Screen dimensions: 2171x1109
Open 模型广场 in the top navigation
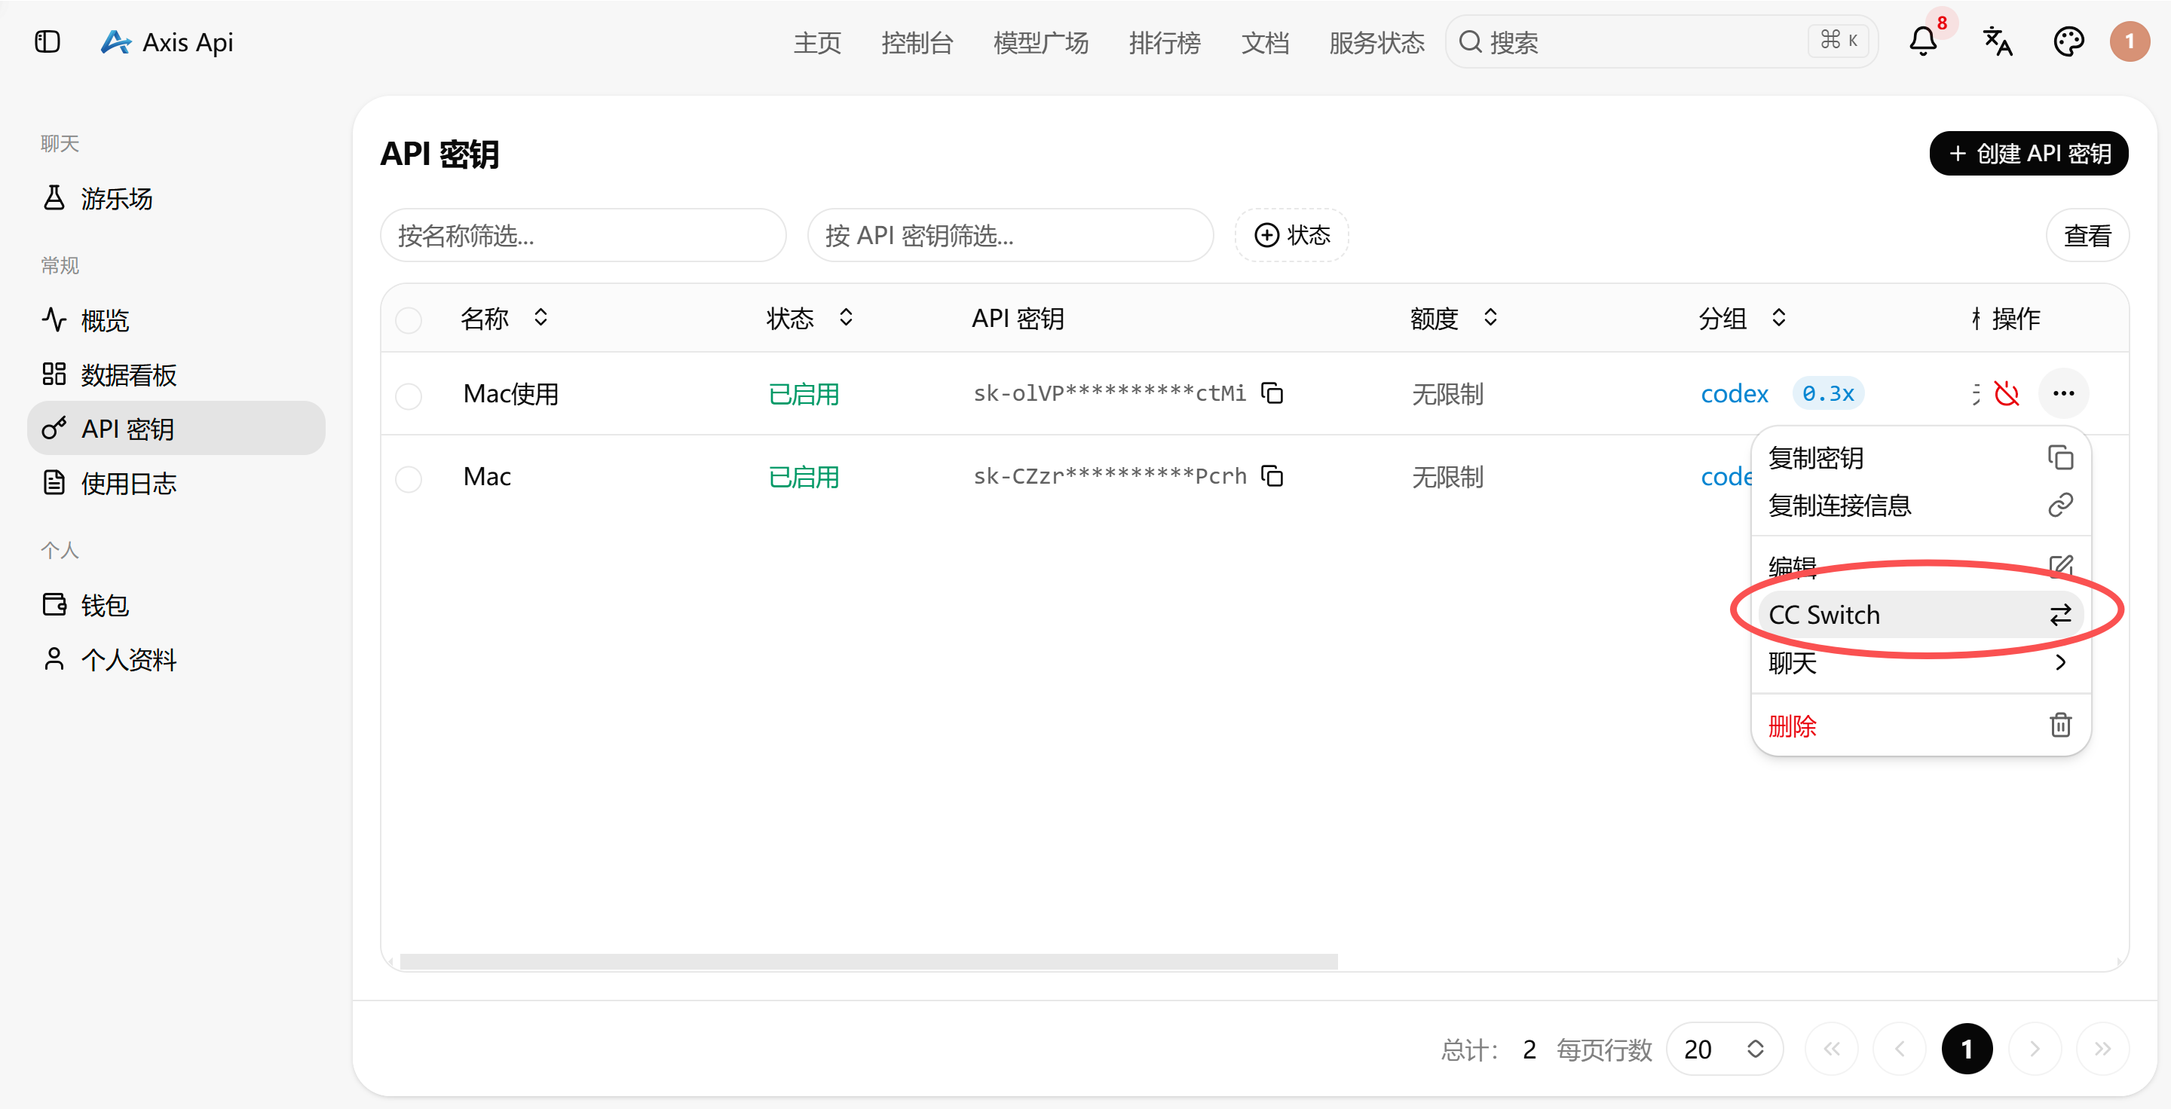[x=1041, y=42]
